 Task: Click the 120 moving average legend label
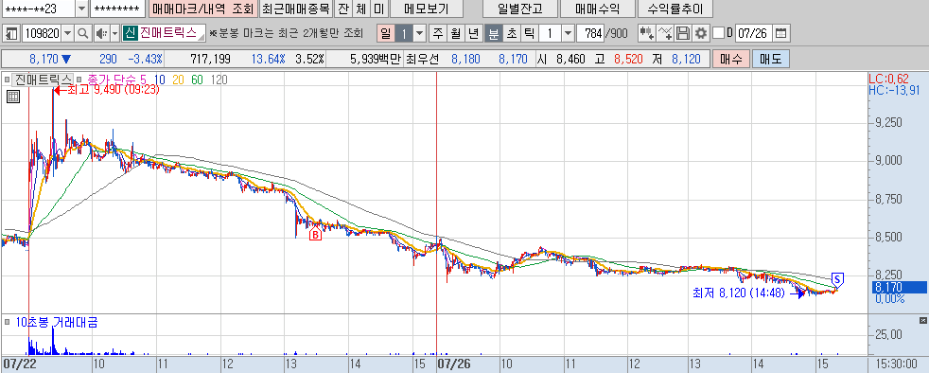click(x=219, y=79)
